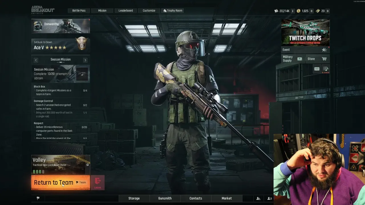
Task: Select the Respect mission
Action: [x=38, y=123]
